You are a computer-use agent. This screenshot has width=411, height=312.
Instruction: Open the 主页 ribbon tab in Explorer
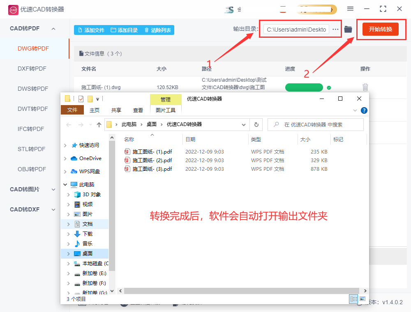(95, 110)
